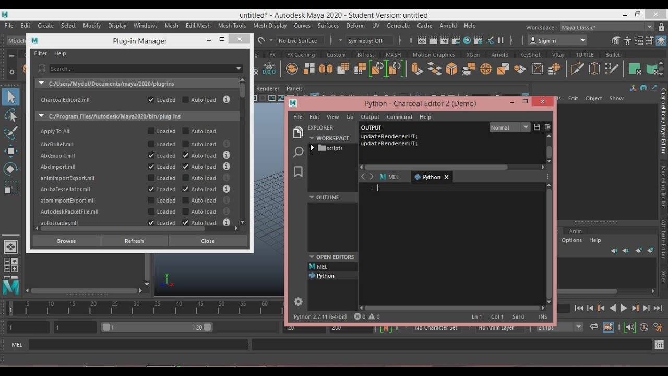Click the range slider handle at 120

207,327
